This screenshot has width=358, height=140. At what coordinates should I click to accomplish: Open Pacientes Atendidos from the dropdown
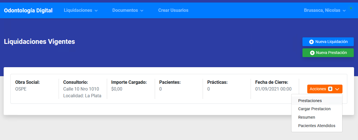point(317,126)
